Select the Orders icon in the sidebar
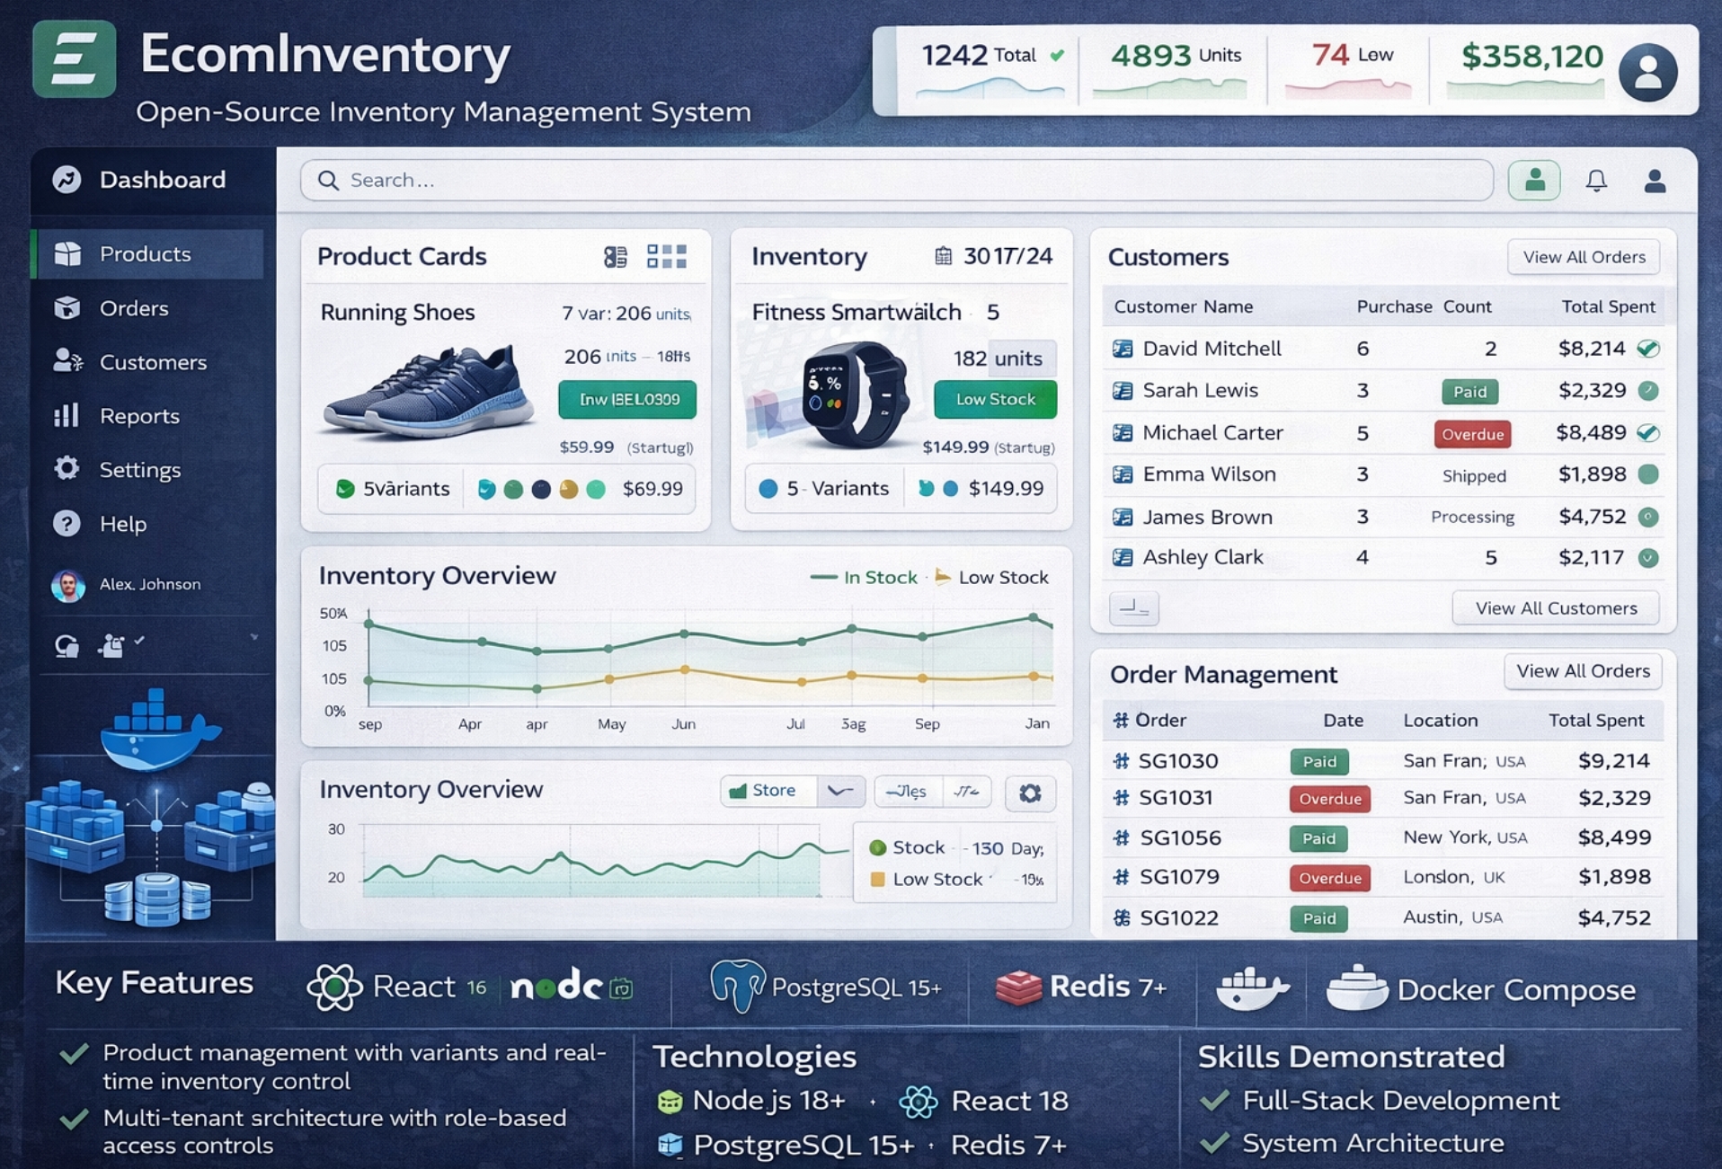 (x=68, y=308)
